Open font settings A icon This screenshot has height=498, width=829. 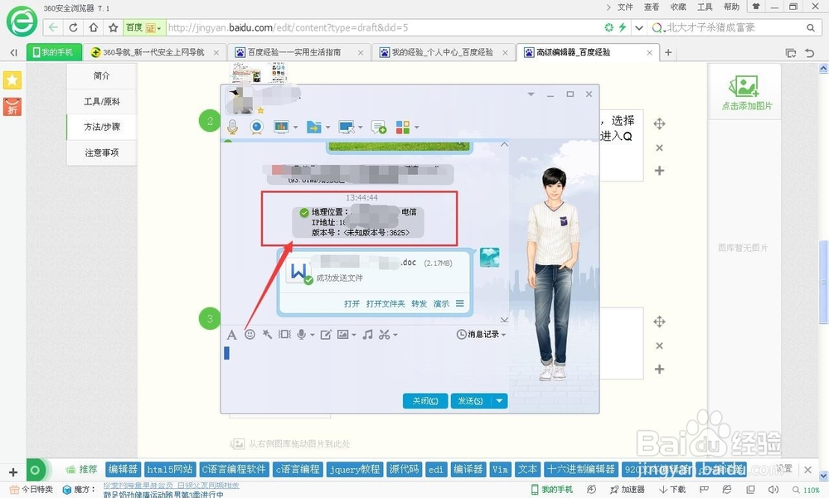coord(231,335)
